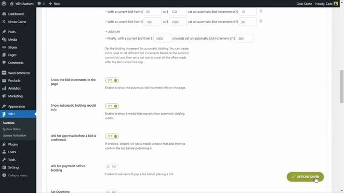Click the Products icon in sidebar
This screenshot has width=344, height=193.
coord(4,80)
